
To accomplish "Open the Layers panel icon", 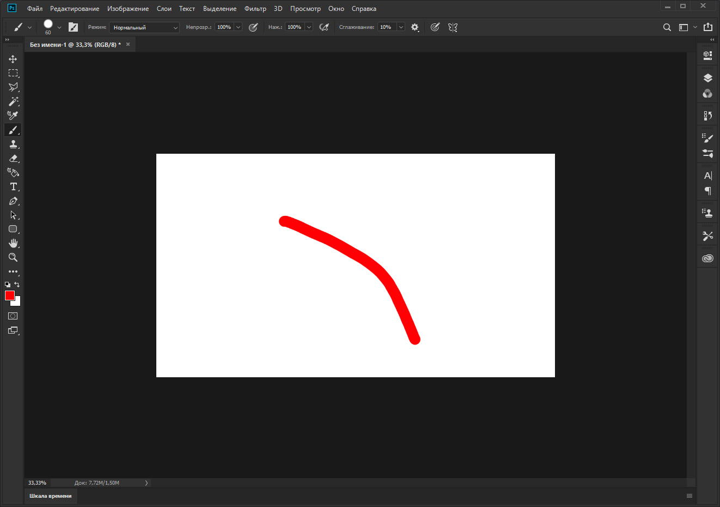I will pyautogui.click(x=708, y=78).
